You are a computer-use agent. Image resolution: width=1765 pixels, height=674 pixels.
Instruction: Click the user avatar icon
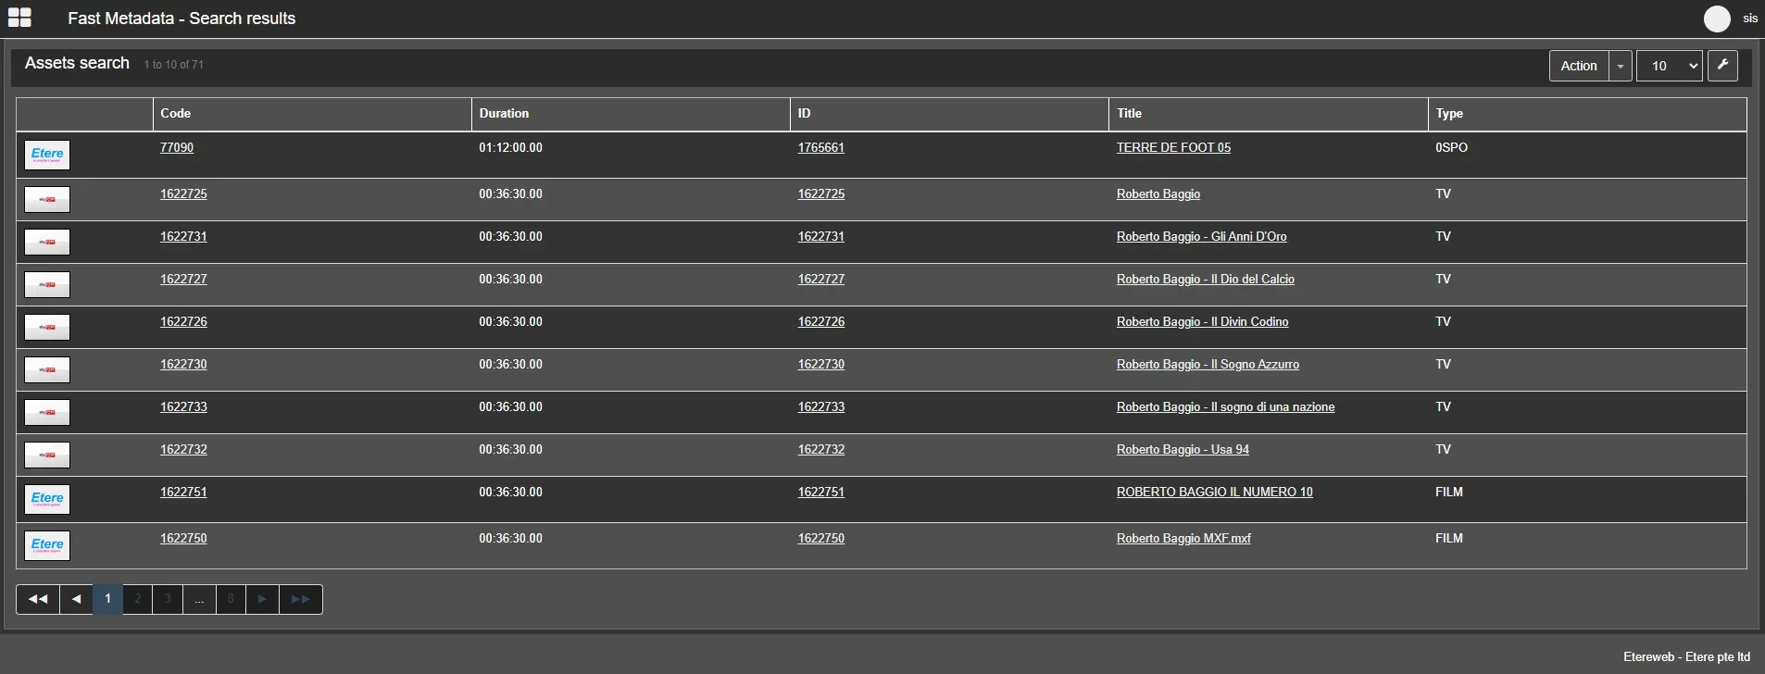[x=1717, y=19]
